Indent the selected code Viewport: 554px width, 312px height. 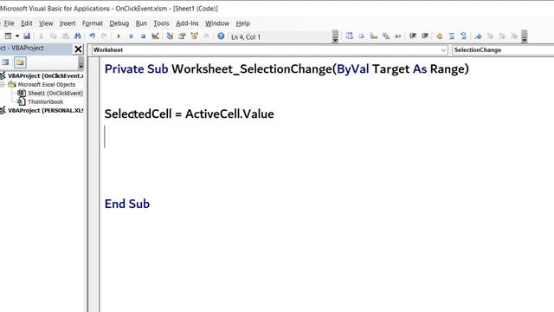(x=413, y=36)
